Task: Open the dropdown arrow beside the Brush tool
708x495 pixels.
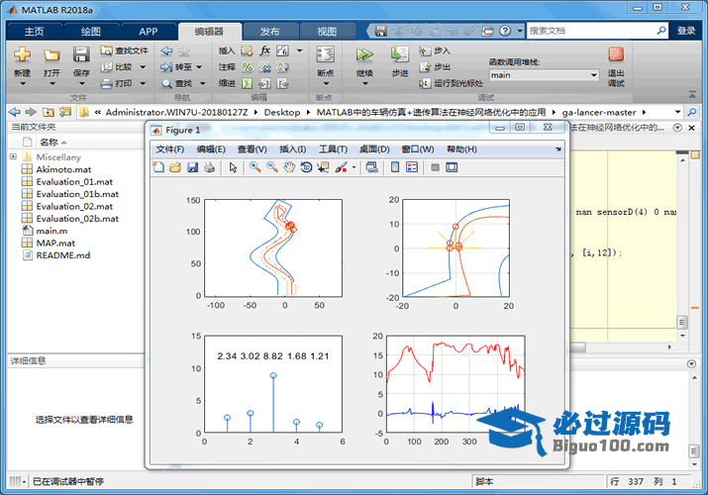Action: [354, 167]
